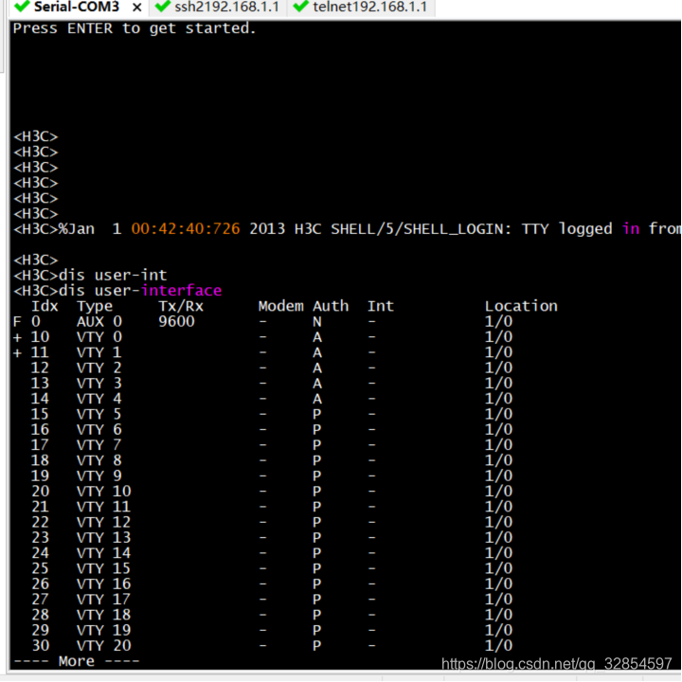Click the Idx column header

(45, 306)
